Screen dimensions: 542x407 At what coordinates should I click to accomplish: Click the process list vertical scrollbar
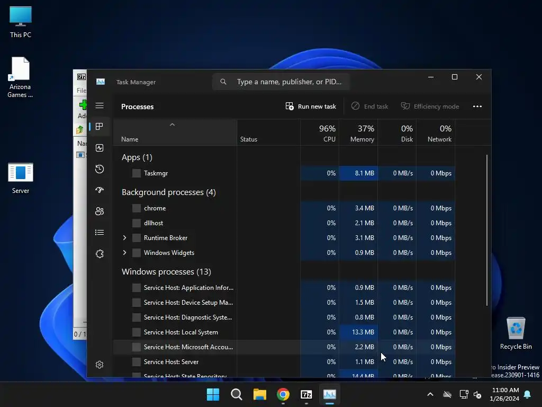click(487, 230)
